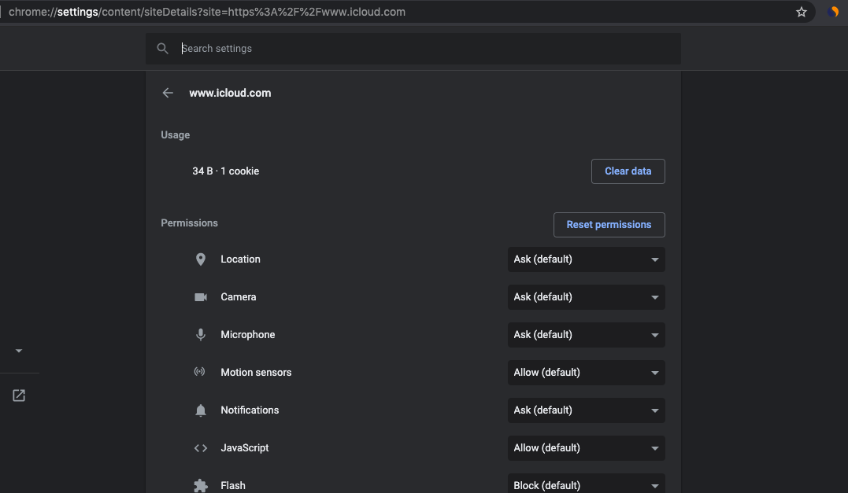
Task: Click the Motion sensors icon
Action: (x=199, y=371)
